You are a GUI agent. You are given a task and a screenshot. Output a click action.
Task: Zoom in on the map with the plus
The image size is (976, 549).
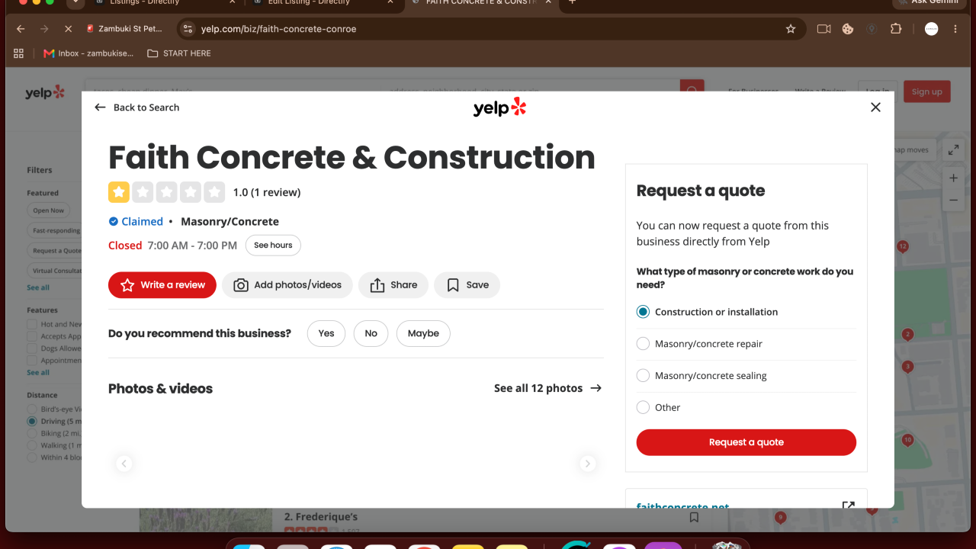pos(953,178)
